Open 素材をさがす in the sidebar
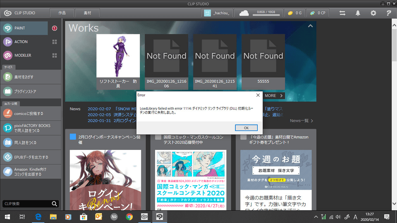Image resolution: width=397 pixels, height=223 pixels. pos(31,77)
